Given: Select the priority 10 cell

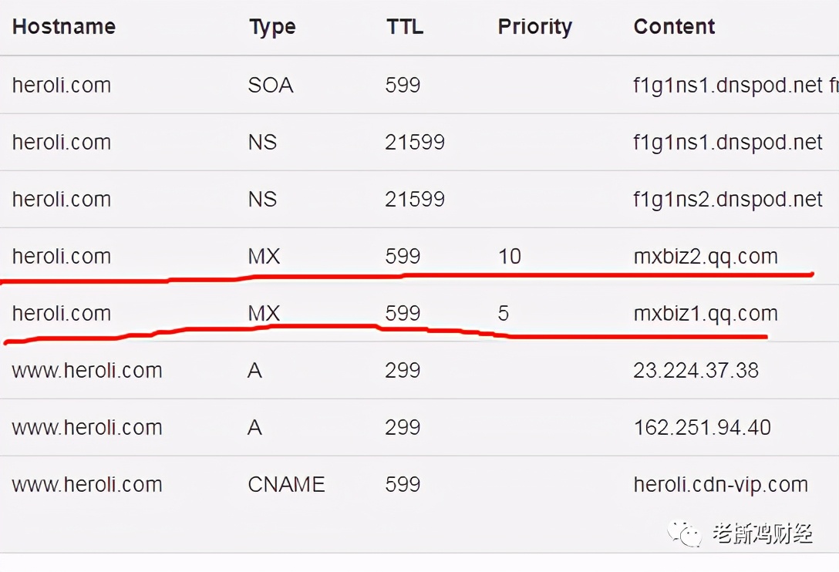Looking at the screenshot, I should tap(510, 257).
